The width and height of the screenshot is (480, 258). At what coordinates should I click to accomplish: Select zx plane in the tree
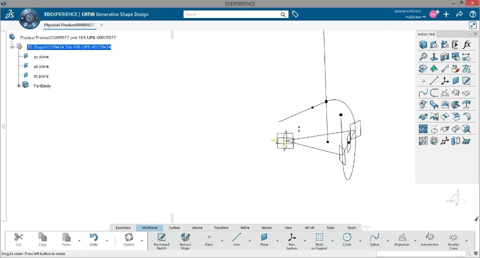pyautogui.click(x=41, y=76)
